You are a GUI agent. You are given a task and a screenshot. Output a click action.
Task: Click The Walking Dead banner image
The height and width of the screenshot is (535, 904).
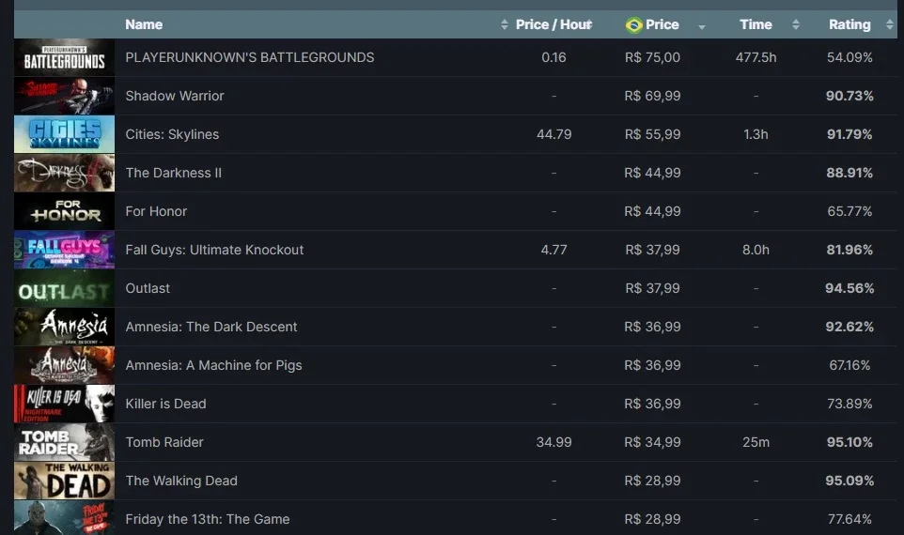tap(64, 481)
